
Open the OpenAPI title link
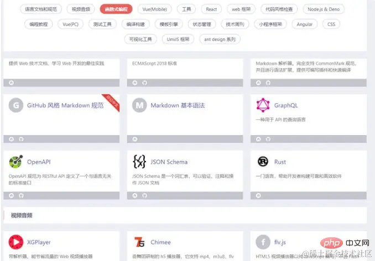39,162
